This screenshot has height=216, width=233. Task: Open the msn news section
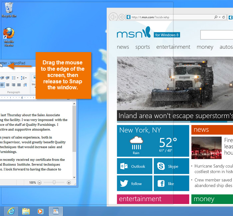click(123, 47)
